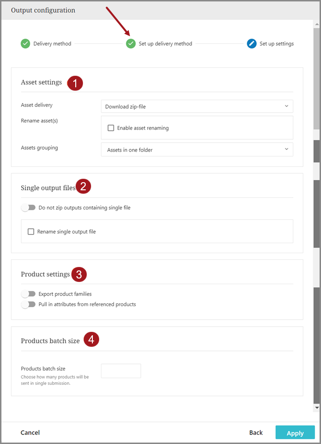Toggle Do not zip outputs containing single file
321x444 pixels.
tap(29, 208)
